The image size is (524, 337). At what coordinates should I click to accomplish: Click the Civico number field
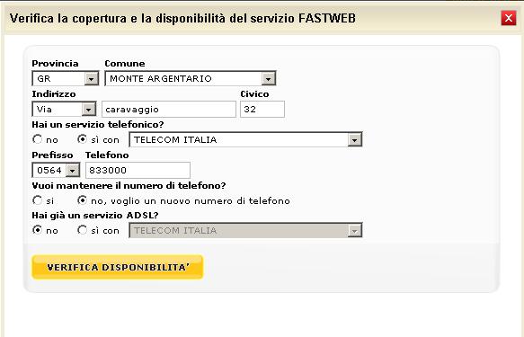point(262,110)
